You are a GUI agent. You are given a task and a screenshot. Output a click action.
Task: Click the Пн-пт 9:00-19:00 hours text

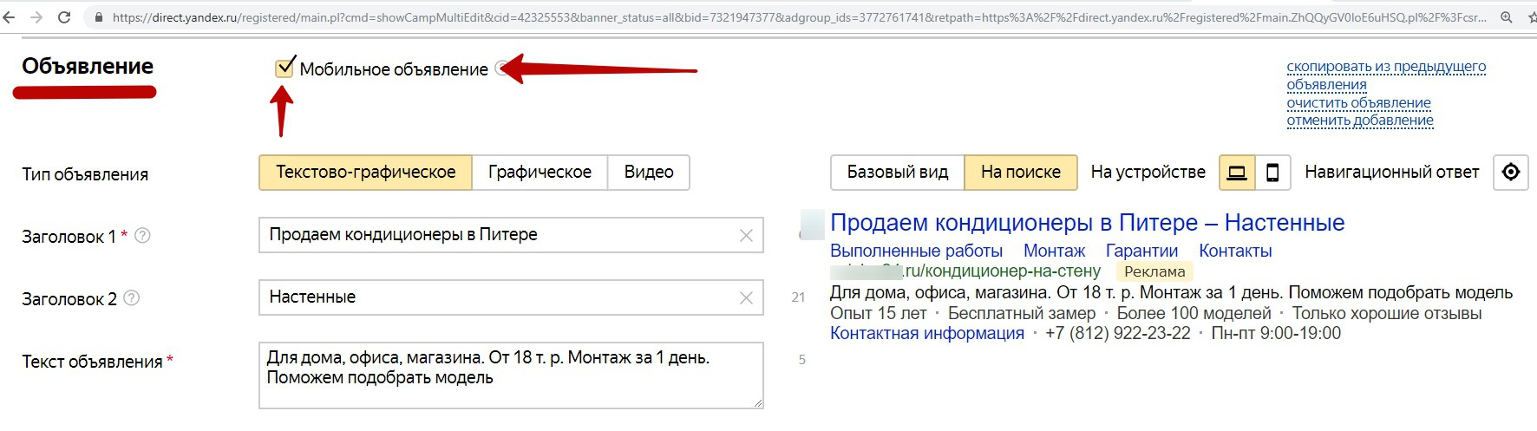click(1276, 333)
